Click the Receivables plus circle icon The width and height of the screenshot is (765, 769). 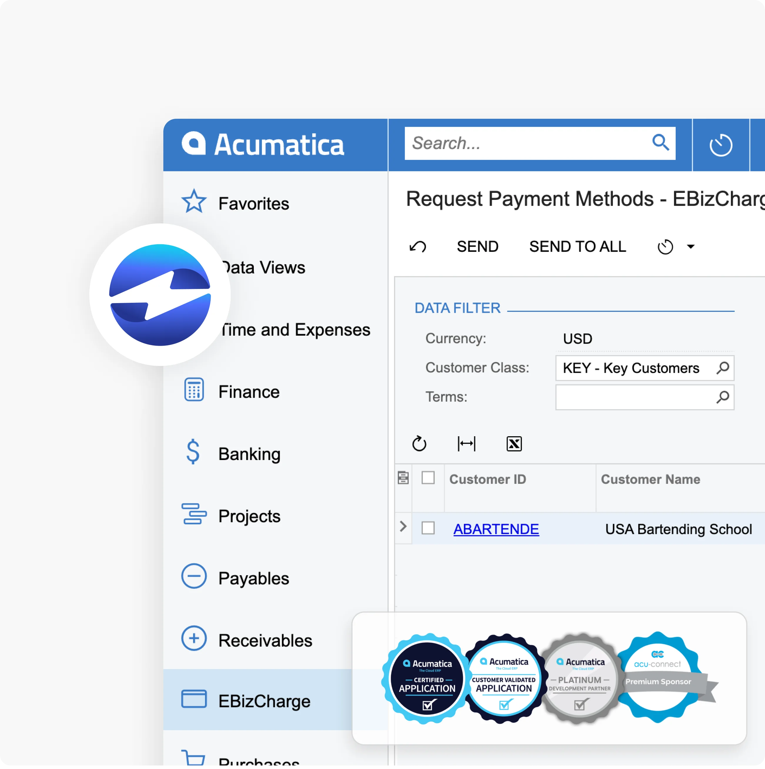tap(194, 638)
